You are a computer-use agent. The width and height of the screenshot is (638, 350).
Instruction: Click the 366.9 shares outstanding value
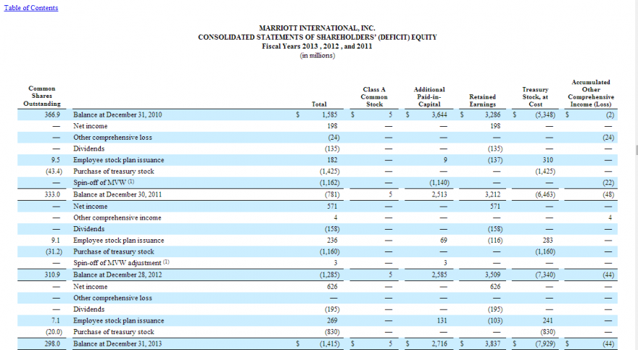pyautogui.click(x=52, y=114)
